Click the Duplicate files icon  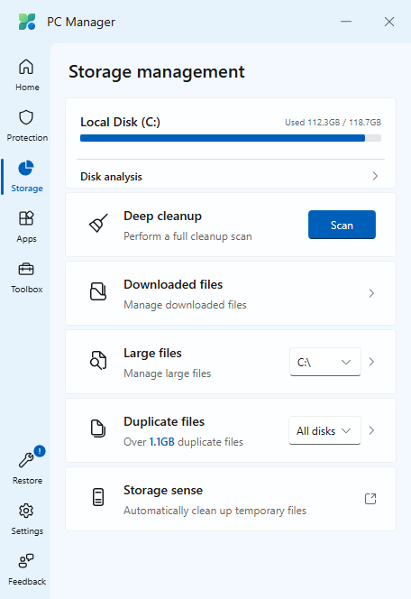[x=98, y=429]
